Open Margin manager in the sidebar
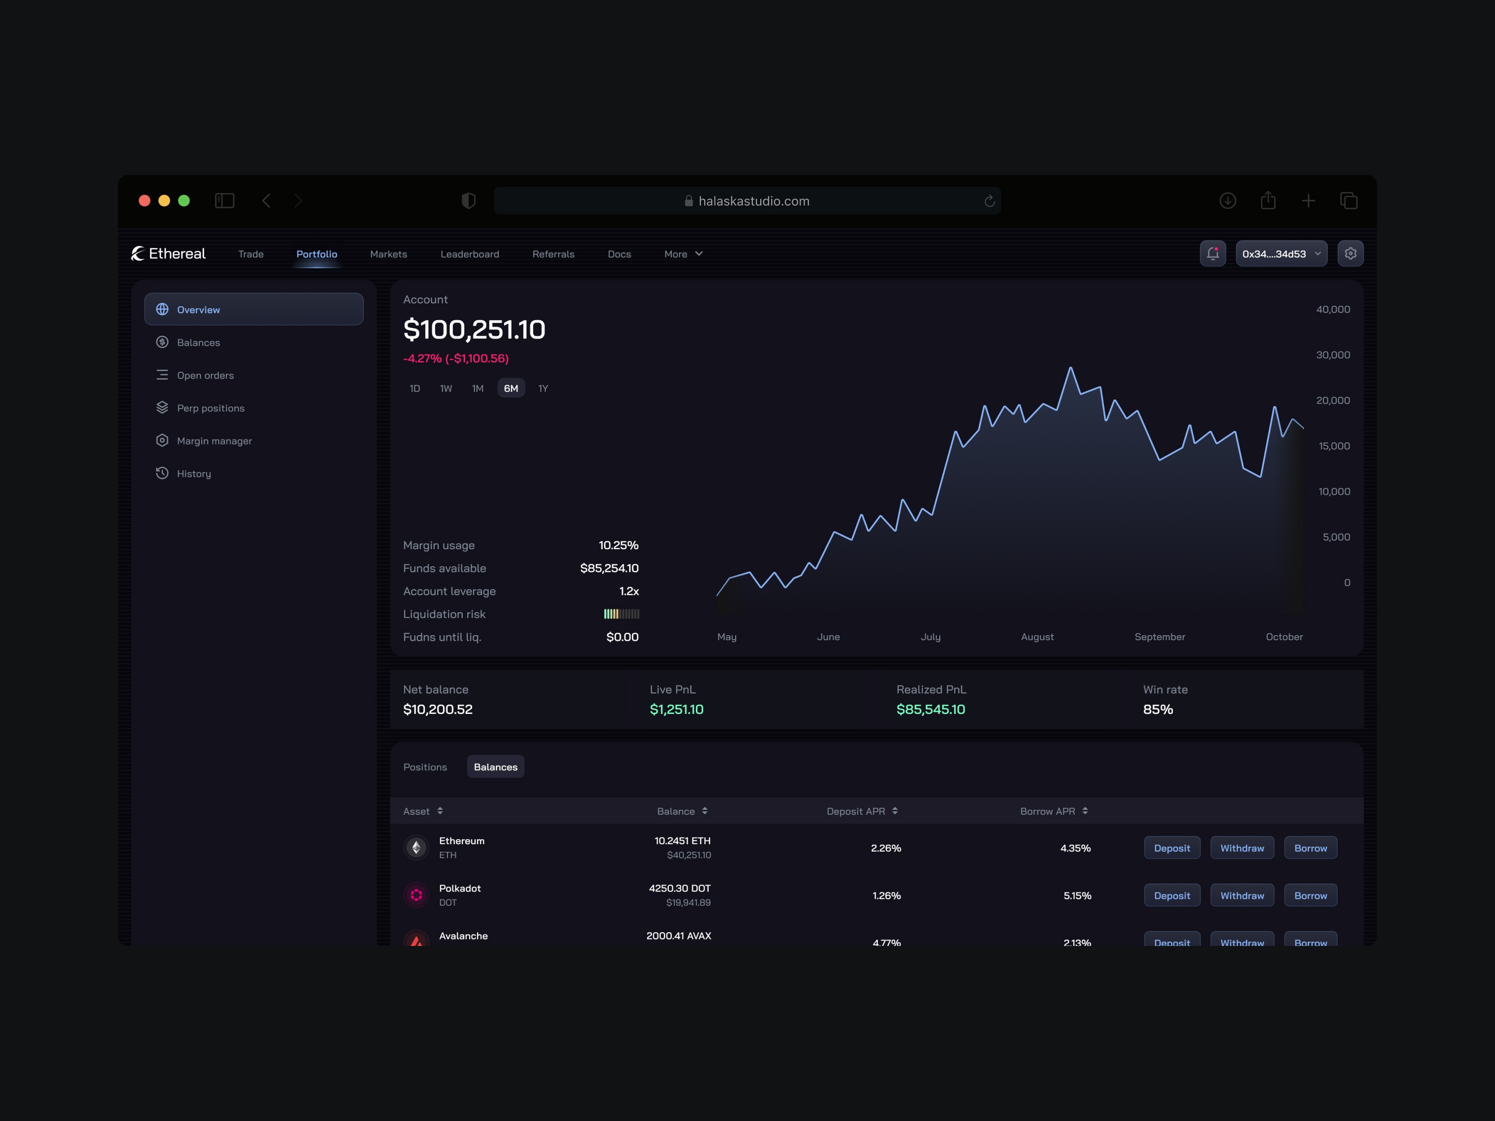 [214, 441]
